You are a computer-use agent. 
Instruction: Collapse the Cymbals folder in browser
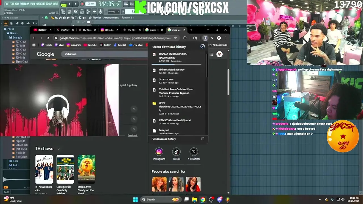click(x=16, y=37)
